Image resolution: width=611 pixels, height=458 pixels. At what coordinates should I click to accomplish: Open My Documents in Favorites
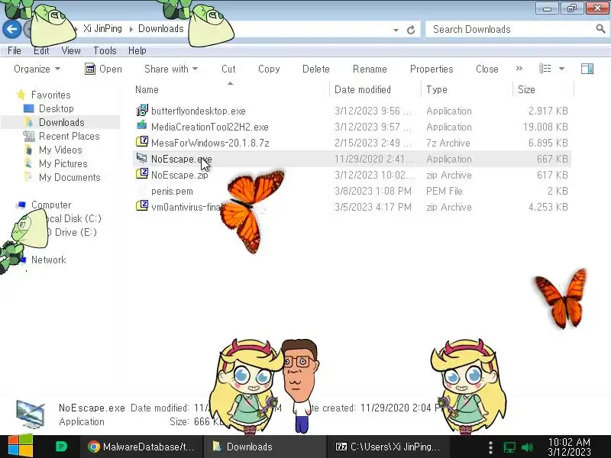[x=70, y=178]
